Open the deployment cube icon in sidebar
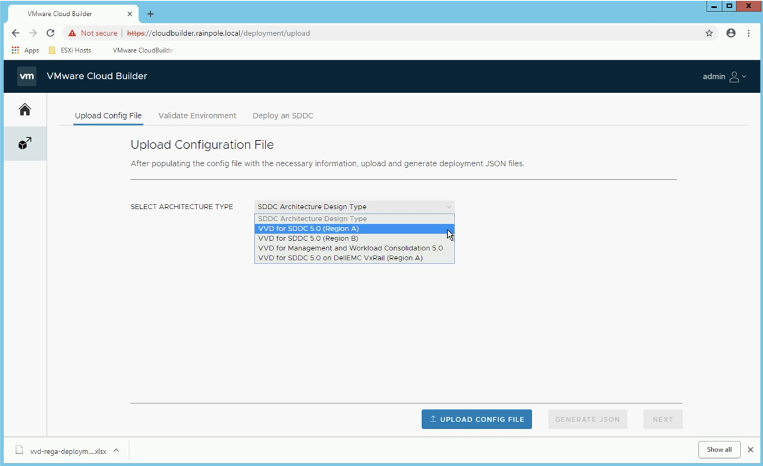Viewport: 763px width, 466px height. point(25,143)
